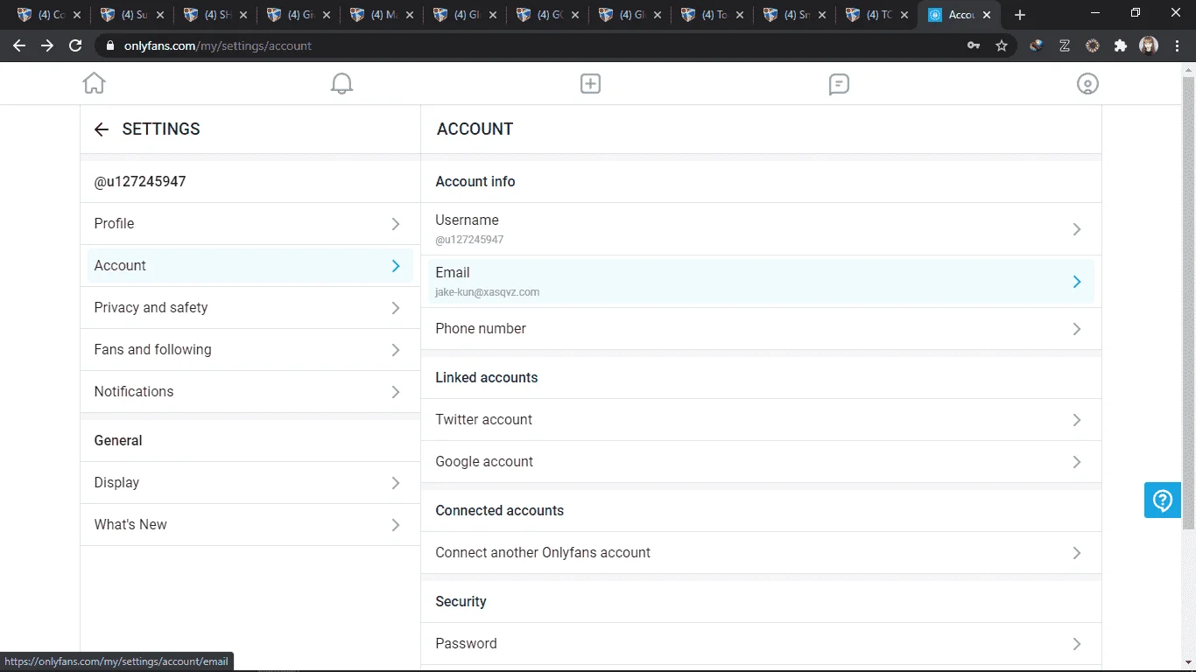1196x672 pixels.
Task: Click the back arrow beside SETTINGS
Action: click(x=102, y=129)
